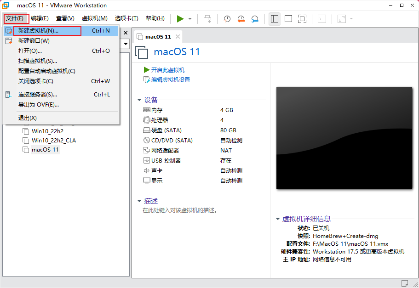The width and height of the screenshot is (419, 288).
Task: Open the stretch display dropdown arrow
Action: pyautogui.click(x=351, y=19)
